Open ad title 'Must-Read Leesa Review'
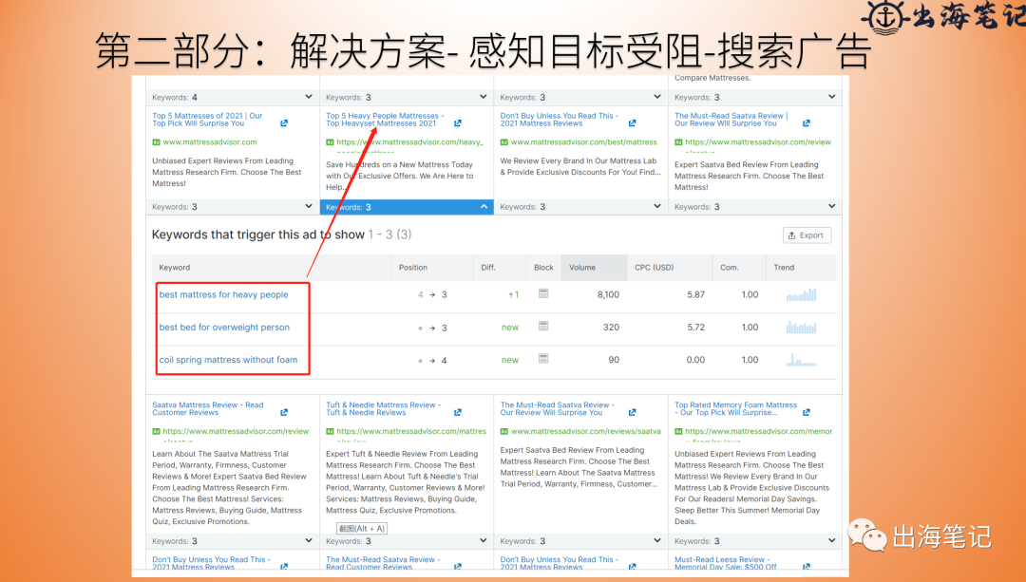The height and width of the screenshot is (582, 1026). point(726,563)
